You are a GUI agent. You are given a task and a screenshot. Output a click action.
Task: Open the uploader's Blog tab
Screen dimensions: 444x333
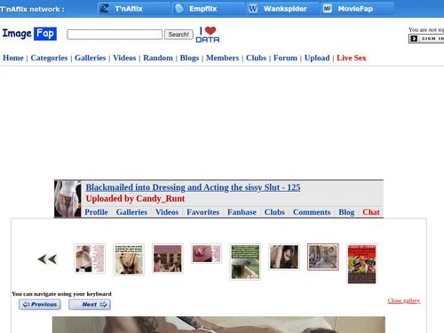[x=346, y=212]
